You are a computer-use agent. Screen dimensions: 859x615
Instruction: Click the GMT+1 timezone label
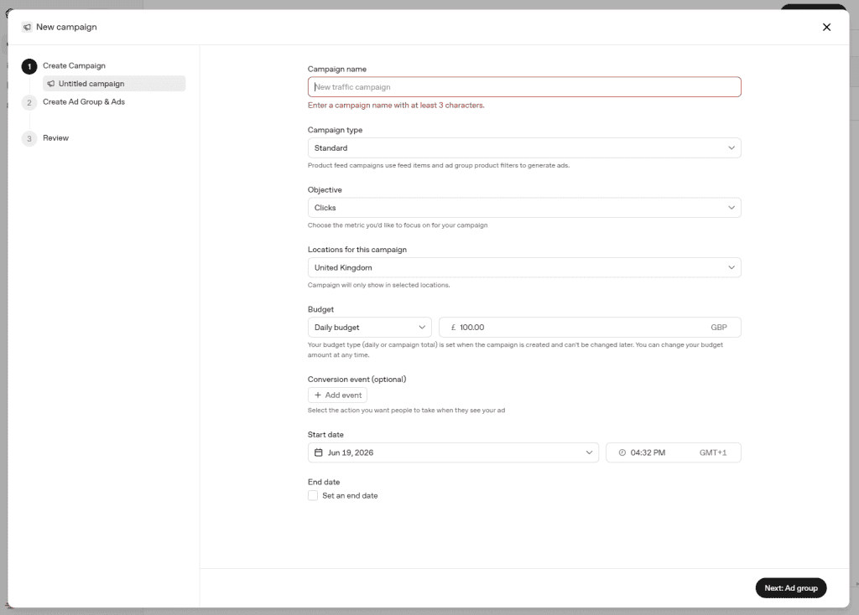coord(713,452)
